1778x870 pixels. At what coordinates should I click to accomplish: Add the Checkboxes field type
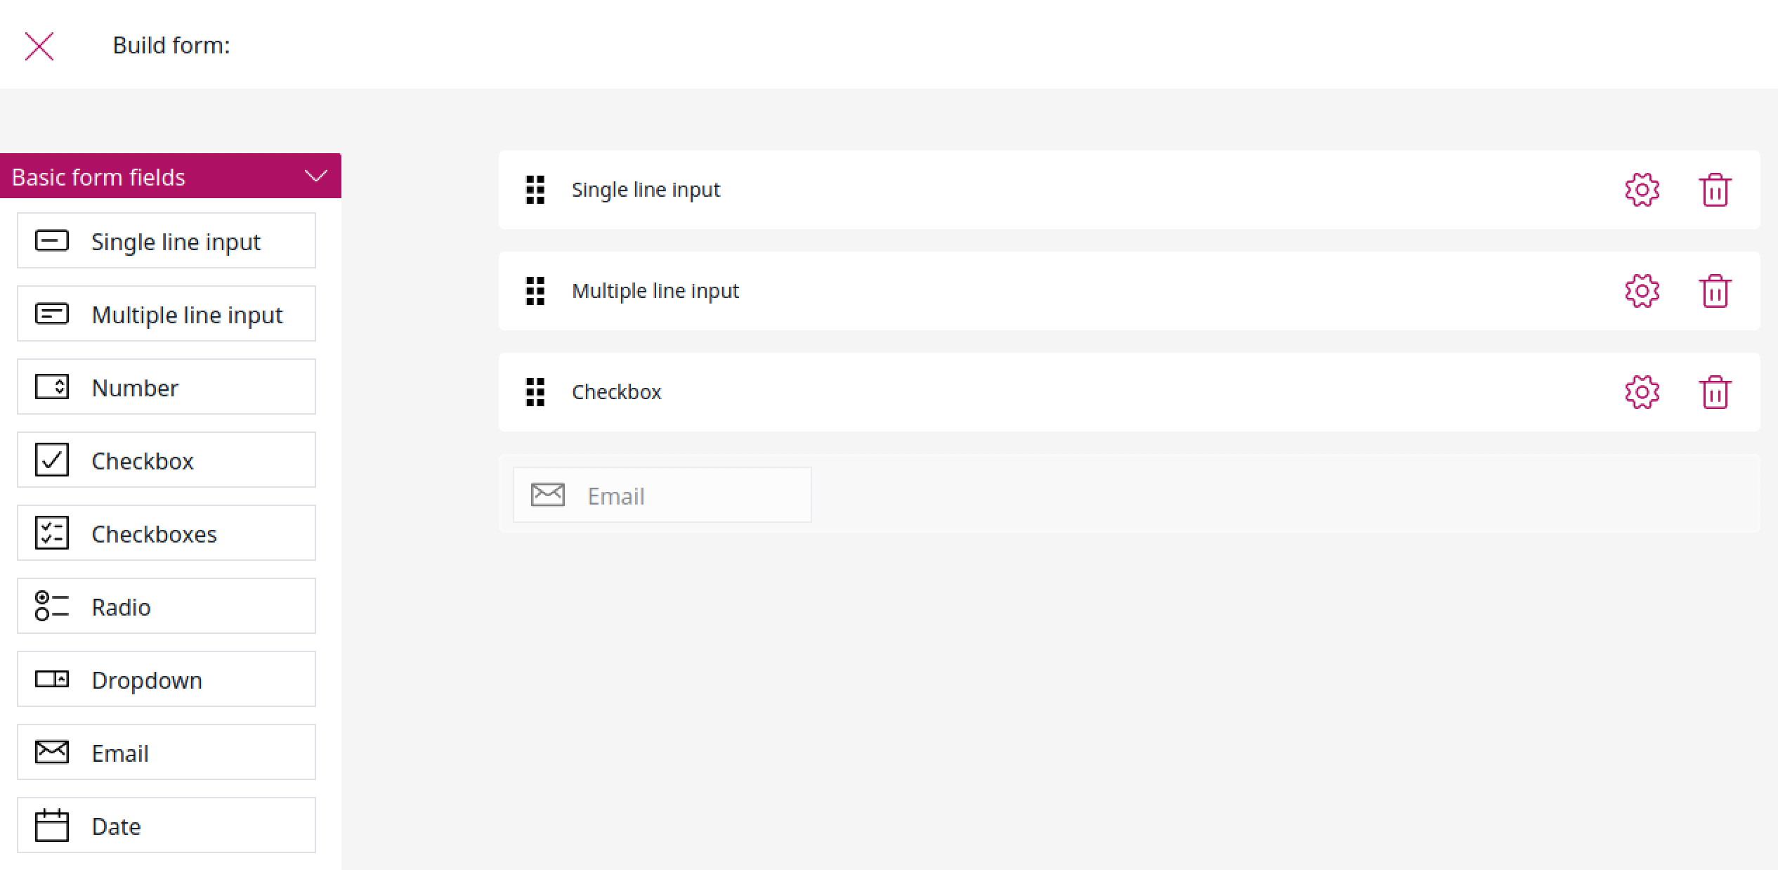[166, 533]
